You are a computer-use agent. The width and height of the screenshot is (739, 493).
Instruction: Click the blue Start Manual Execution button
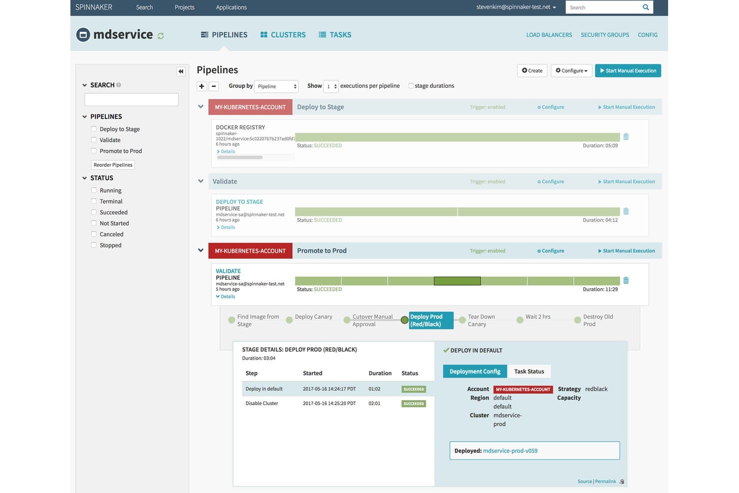pyautogui.click(x=628, y=70)
